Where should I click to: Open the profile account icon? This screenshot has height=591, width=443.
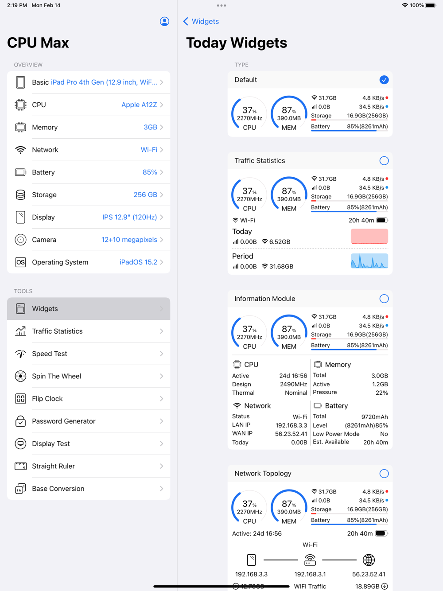(164, 21)
